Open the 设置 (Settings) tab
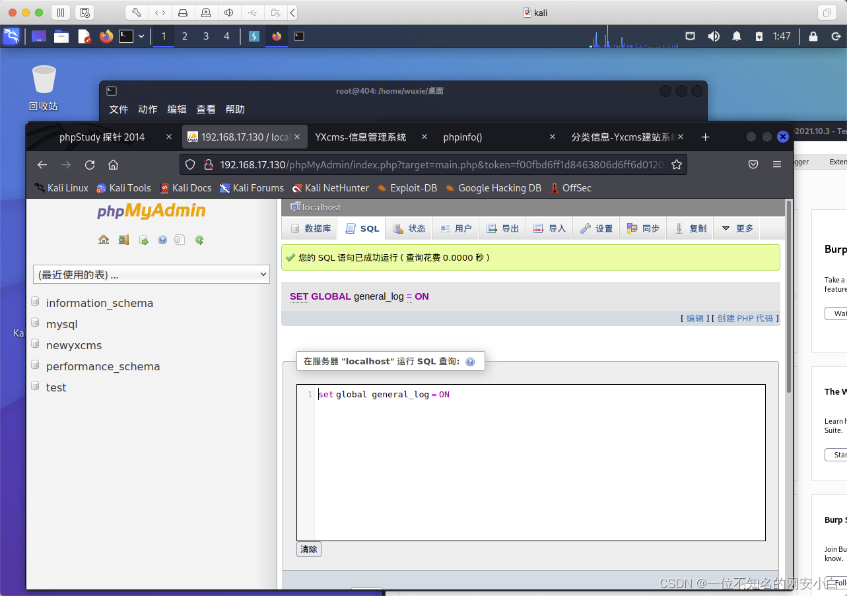Viewport: 847px width, 596px height. pyautogui.click(x=597, y=228)
